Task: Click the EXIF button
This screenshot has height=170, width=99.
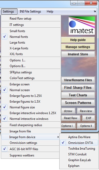Action: tap(89, 118)
